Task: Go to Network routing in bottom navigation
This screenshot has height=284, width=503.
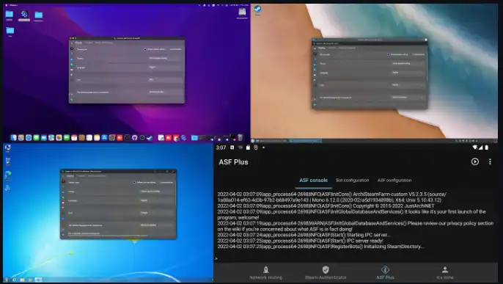Action: tap(265, 273)
